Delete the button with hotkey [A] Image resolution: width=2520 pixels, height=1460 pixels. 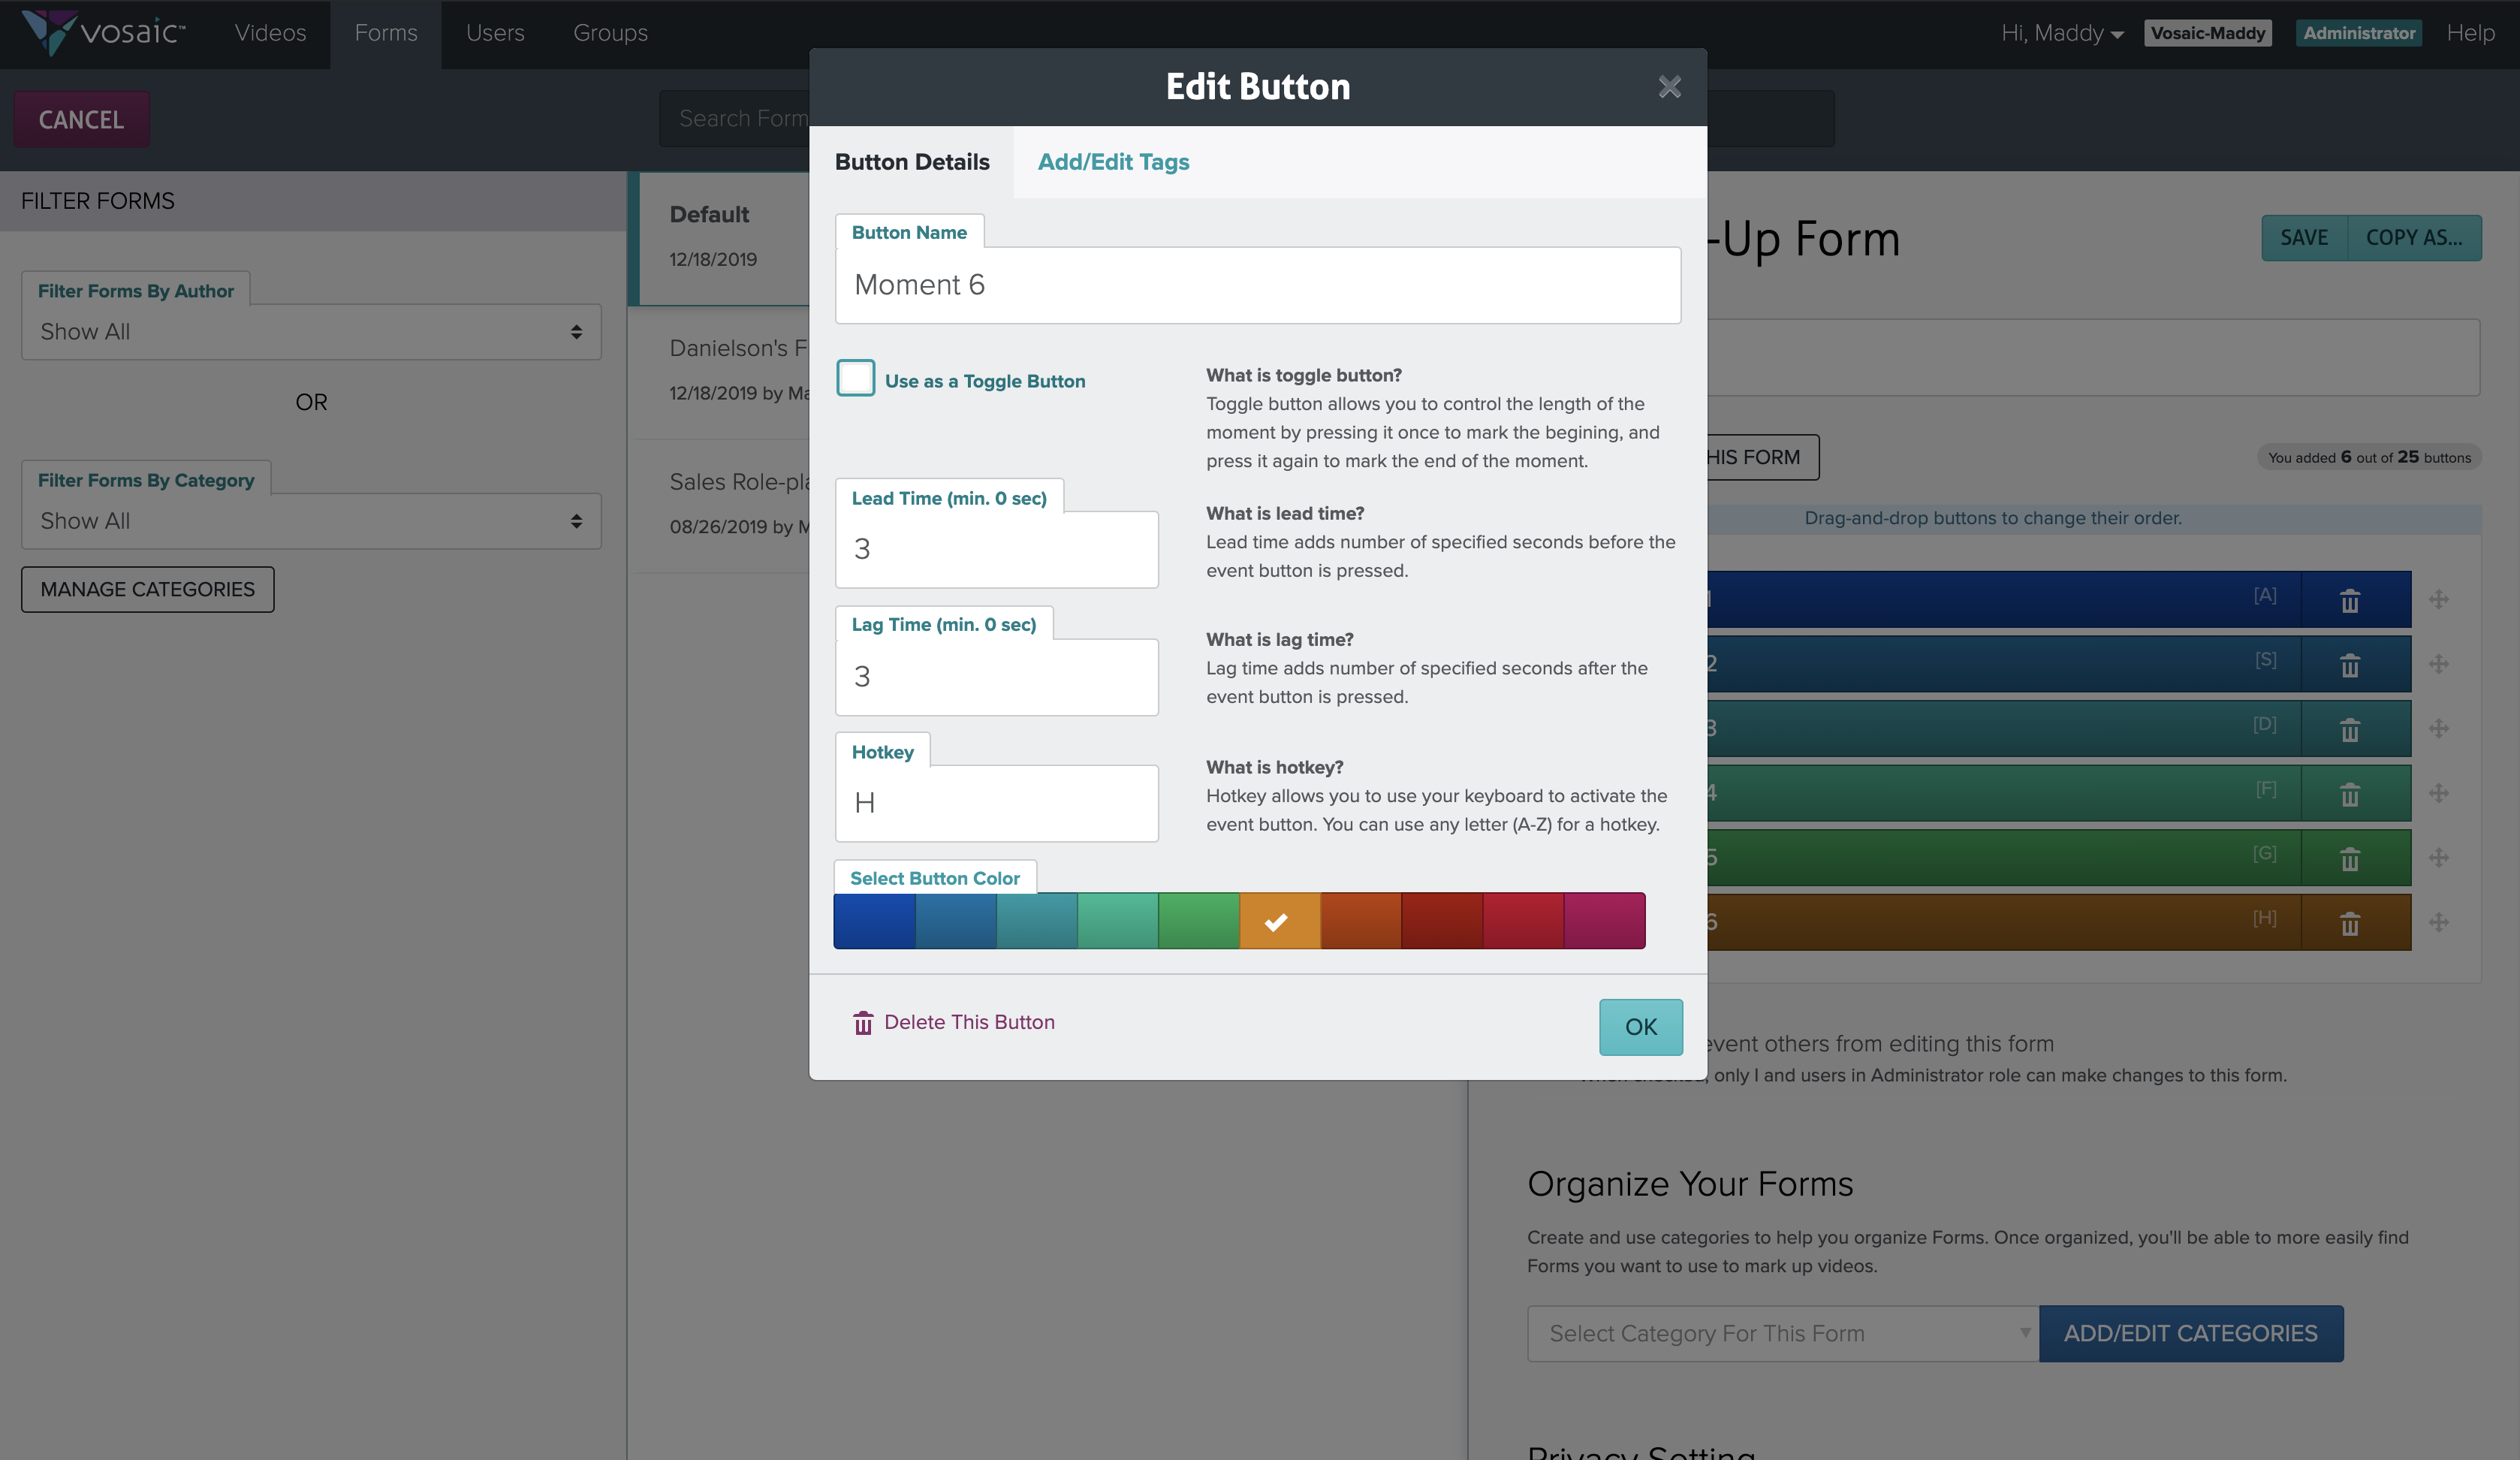point(2350,600)
